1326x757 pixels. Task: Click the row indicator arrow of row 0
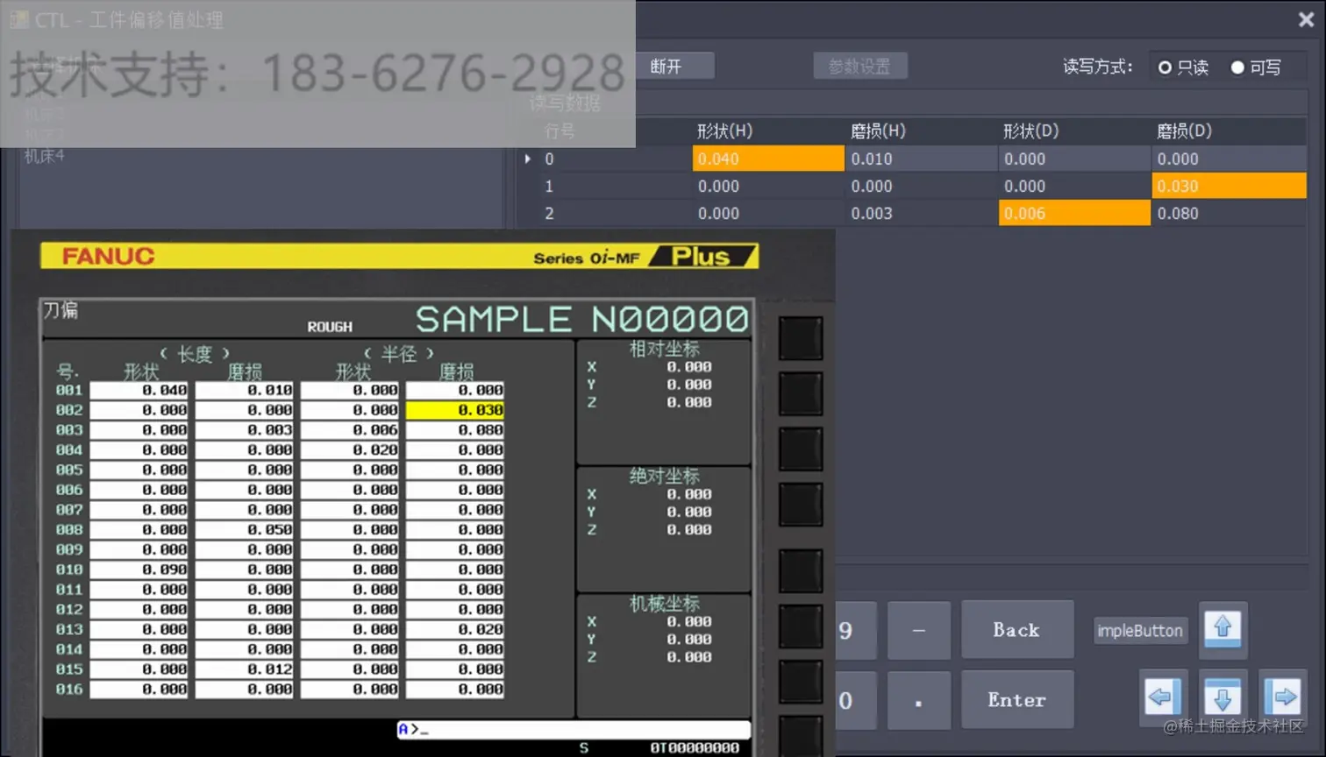[527, 159]
